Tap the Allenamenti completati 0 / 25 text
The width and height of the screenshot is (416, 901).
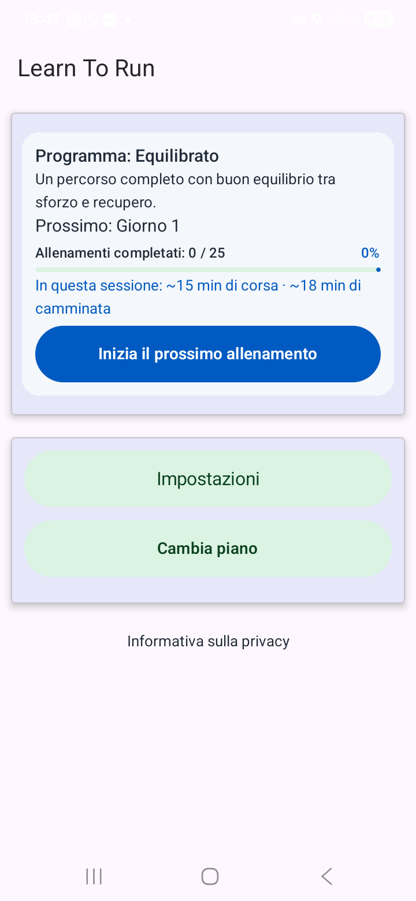[x=131, y=253]
